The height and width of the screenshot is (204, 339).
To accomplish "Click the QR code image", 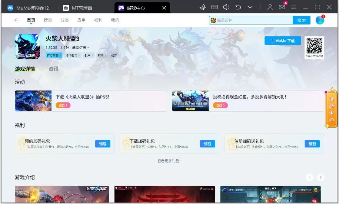I will (x=314, y=46).
